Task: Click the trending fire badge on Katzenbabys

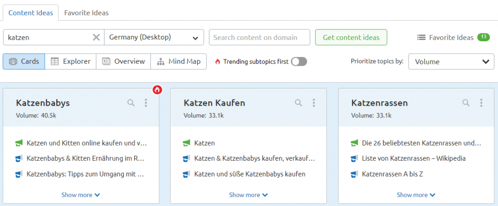Action: tap(157, 90)
